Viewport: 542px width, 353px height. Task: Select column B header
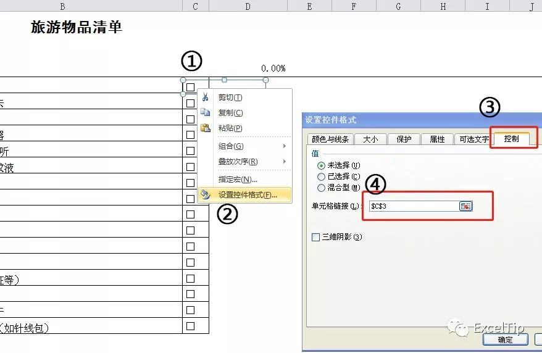[x=62, y=6]
